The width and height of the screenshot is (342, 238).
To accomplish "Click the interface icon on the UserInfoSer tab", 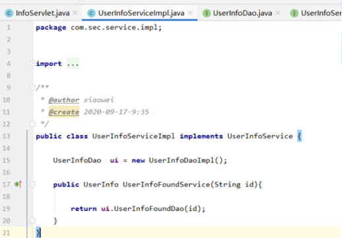I will (x=294, y=13).
